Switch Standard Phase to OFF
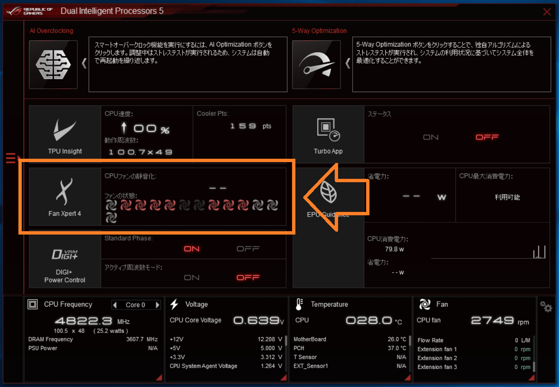This screenshot has height=387, width=559. 248,249
